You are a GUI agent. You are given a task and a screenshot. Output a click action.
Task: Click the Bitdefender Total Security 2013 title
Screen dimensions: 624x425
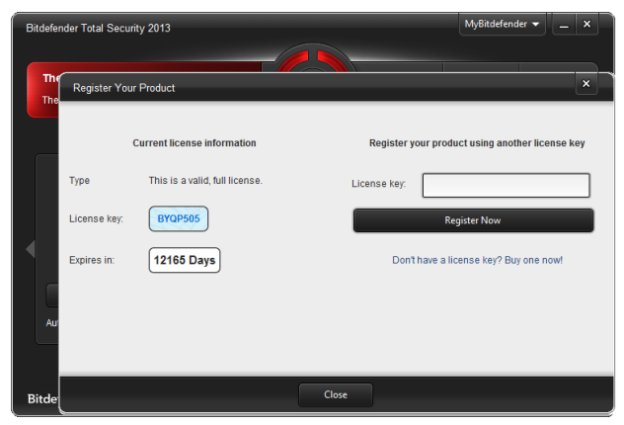98,28
